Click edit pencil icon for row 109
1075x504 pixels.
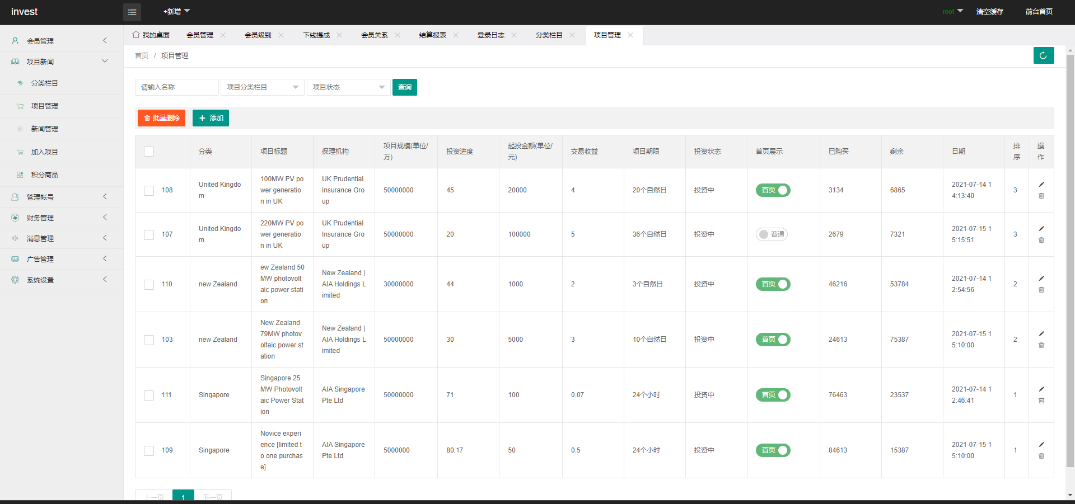coord(1041,445)
